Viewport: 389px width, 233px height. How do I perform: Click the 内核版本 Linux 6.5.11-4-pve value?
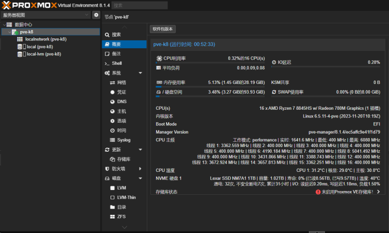coord(341,116)
